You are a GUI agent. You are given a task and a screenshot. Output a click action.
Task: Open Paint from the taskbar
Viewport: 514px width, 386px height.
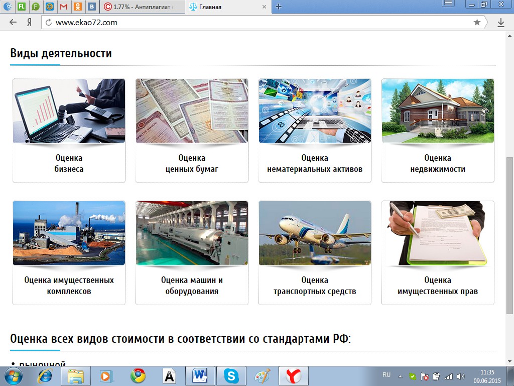pos(262,376)
